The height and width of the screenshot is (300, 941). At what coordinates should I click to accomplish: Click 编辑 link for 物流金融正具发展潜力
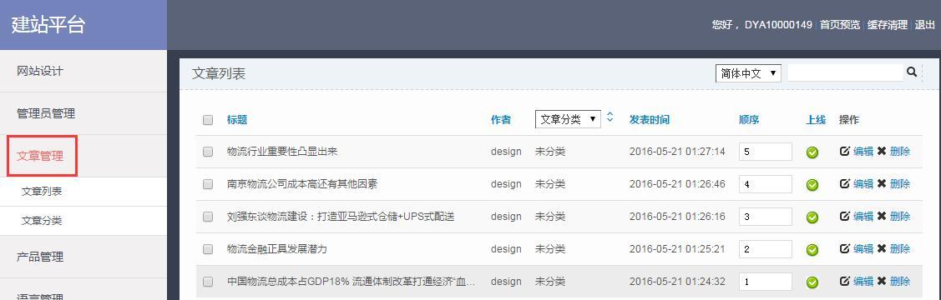point(863,248)
